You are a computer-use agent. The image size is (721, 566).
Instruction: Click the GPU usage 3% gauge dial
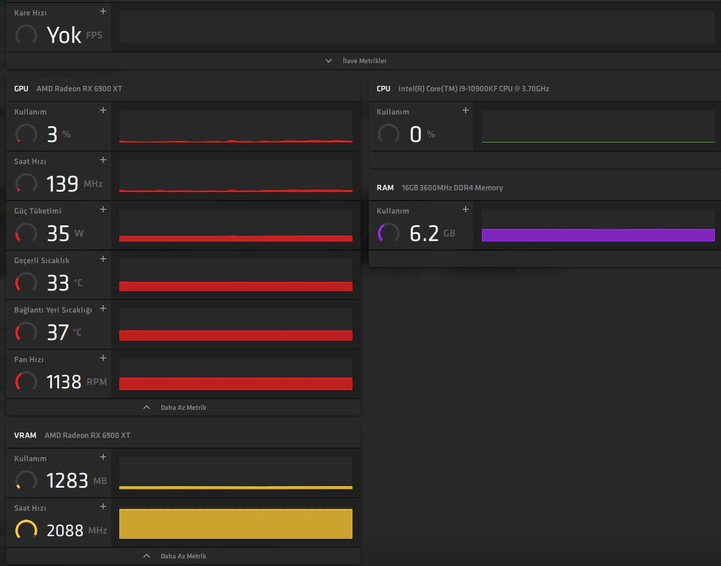[x=26, y=134]
